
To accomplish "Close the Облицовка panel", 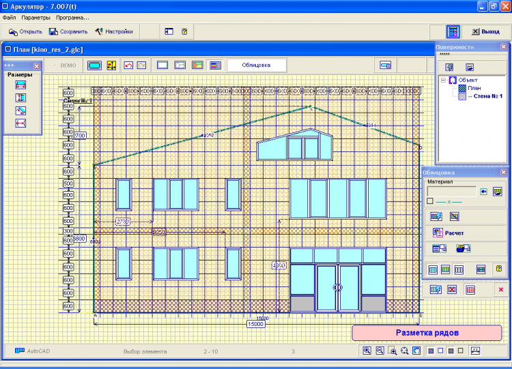I will click(x=504, y=173).
